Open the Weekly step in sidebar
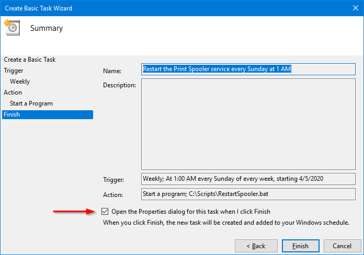364x255 pixels. click(x=20, y=82)
